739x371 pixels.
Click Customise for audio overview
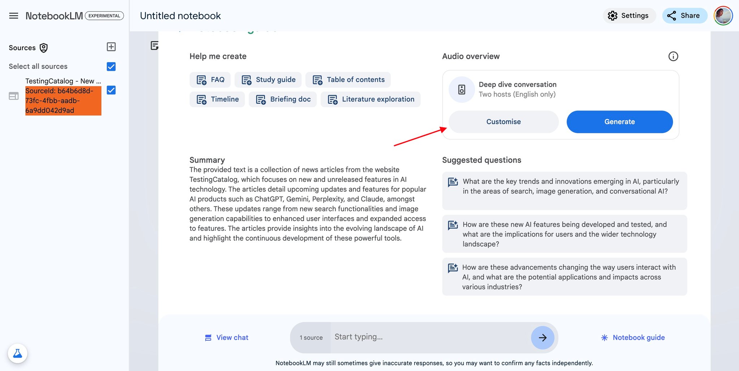pyautogui.click(x=504, y=122)
